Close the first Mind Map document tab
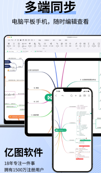Screen dimensions: 101x173 coord(17,51)
